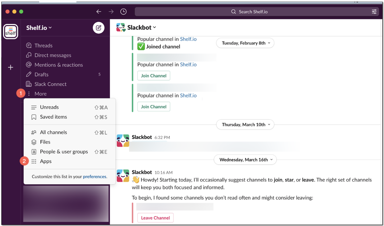Go forward with the right arrow
Screen dimensions: 384x226
111,12
